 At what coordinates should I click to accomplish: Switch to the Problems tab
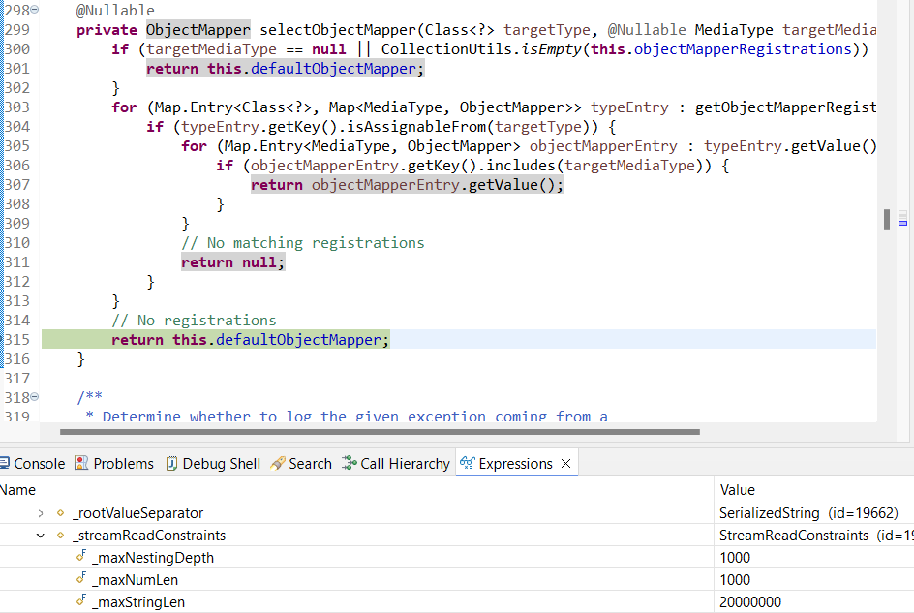coord(123,464)
